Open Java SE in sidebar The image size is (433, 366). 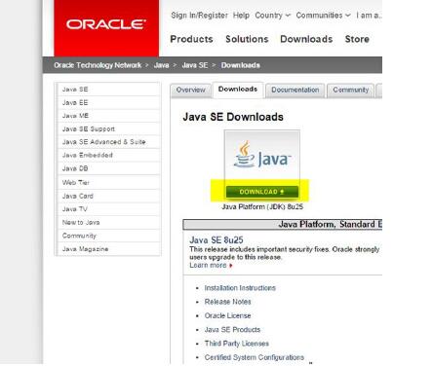click(108, 90)
